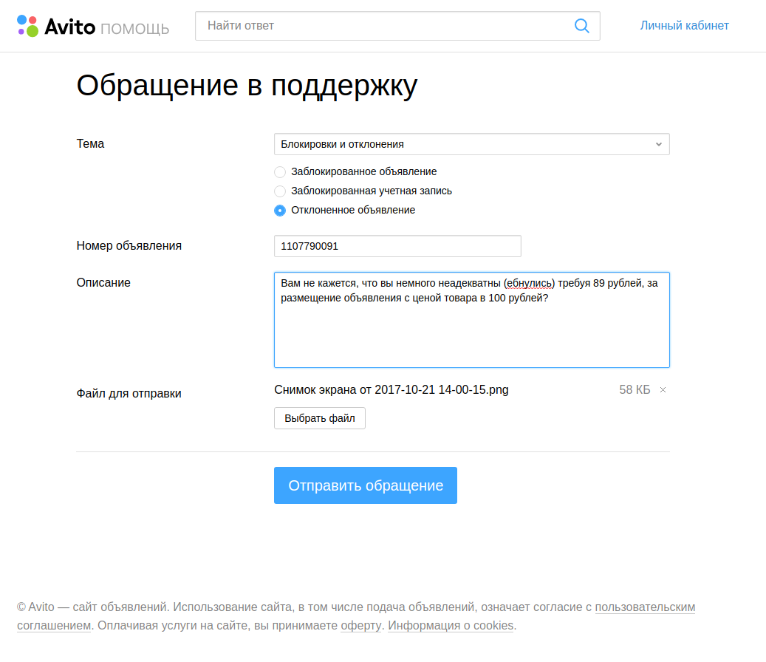Click the Описание field label
766x662 pixels.
(103, 283)
